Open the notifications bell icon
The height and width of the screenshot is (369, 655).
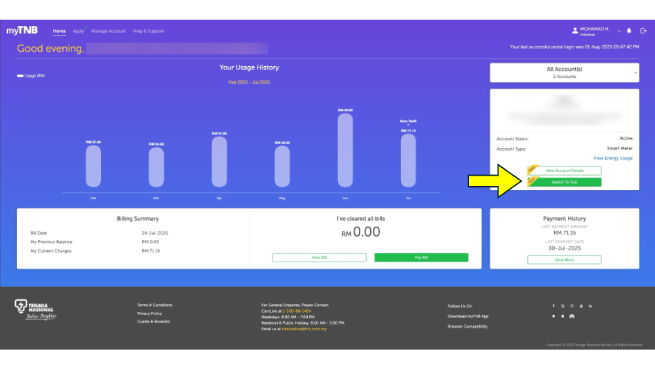(x=629, y=31)
